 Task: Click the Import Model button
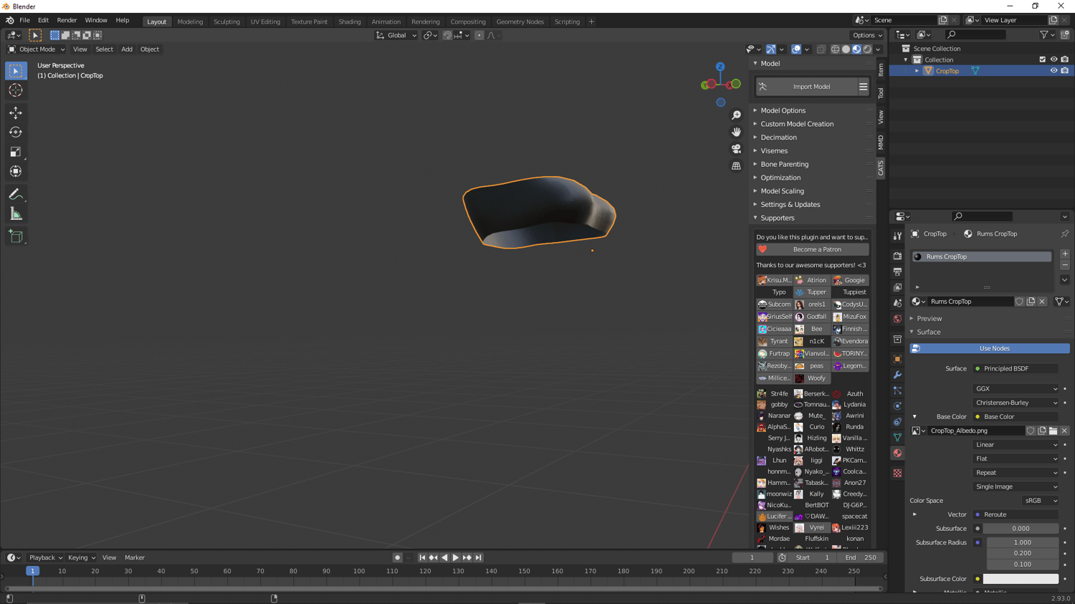(806, 87)
